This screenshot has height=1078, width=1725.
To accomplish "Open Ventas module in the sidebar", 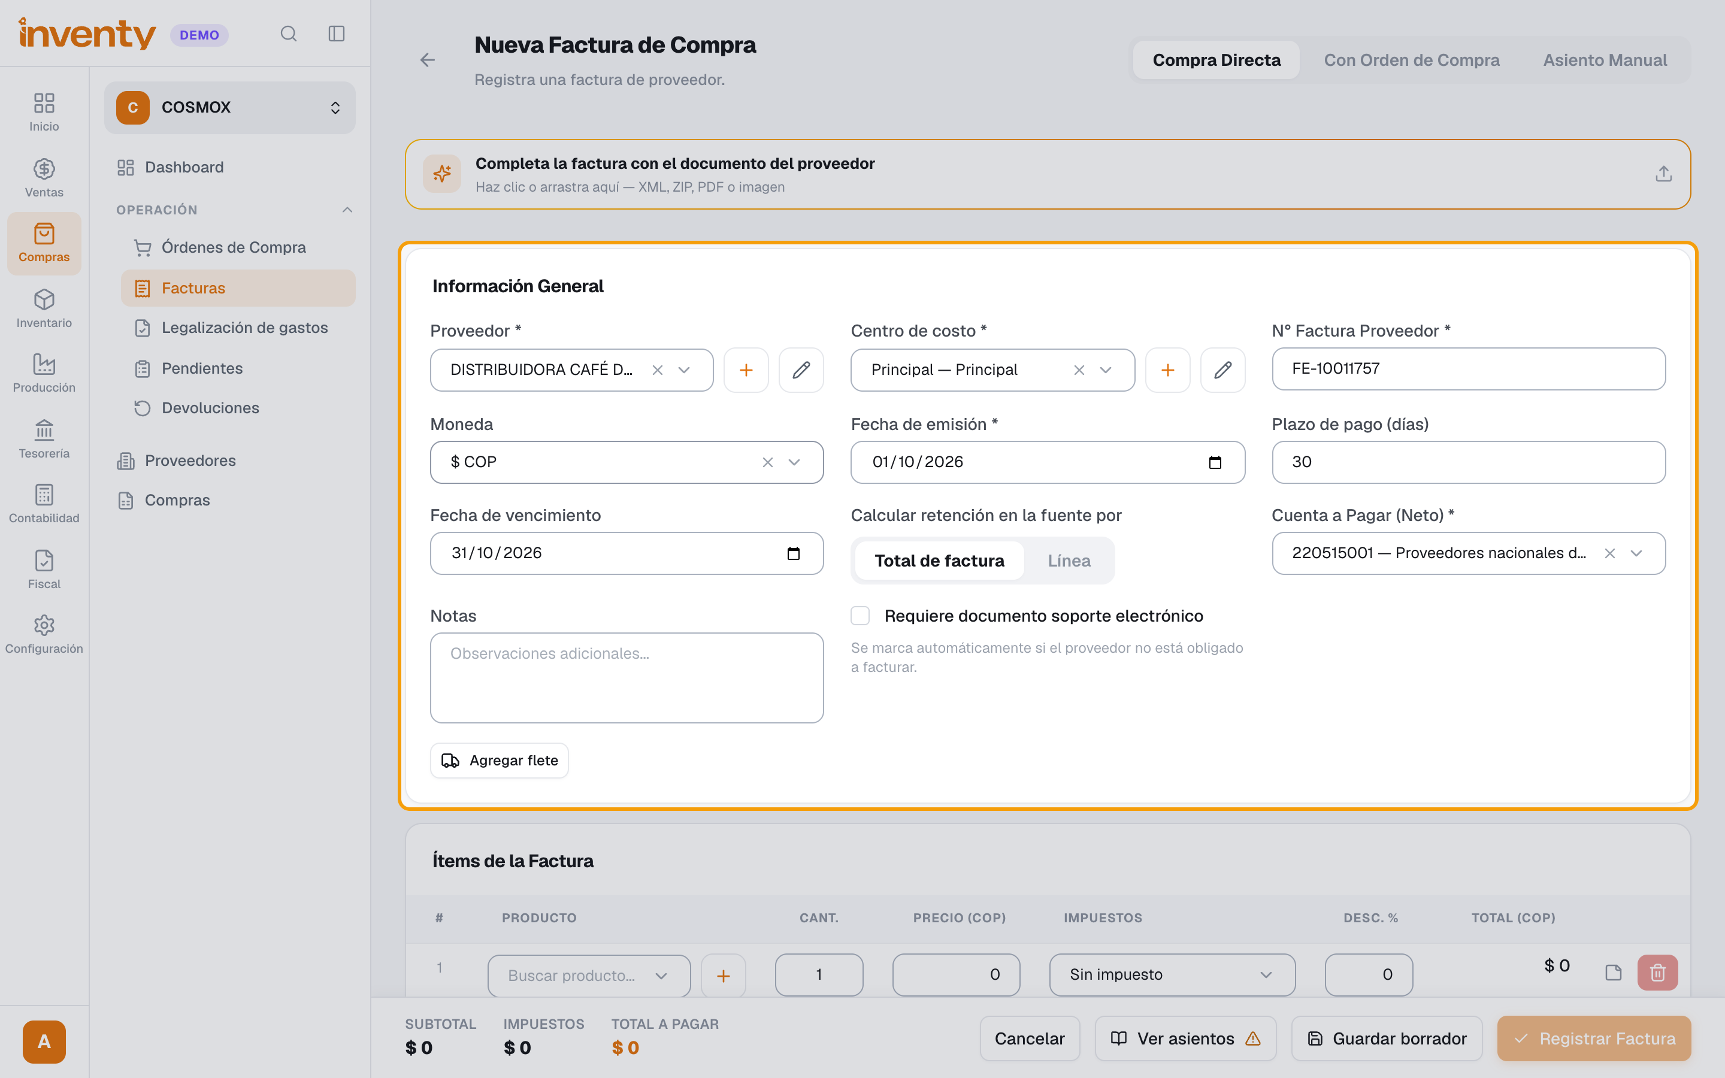I will [x=44, y=178].
